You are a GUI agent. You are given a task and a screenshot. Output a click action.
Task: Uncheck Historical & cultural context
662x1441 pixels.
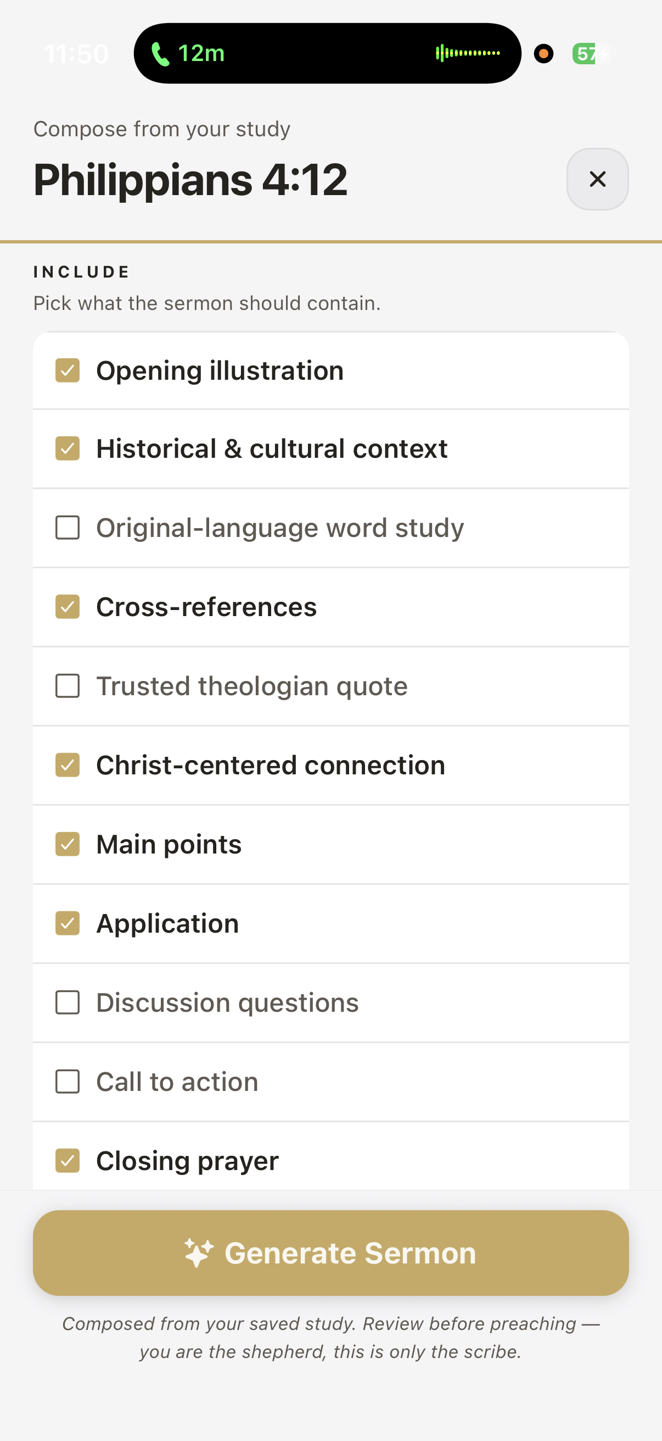[68, 448]
